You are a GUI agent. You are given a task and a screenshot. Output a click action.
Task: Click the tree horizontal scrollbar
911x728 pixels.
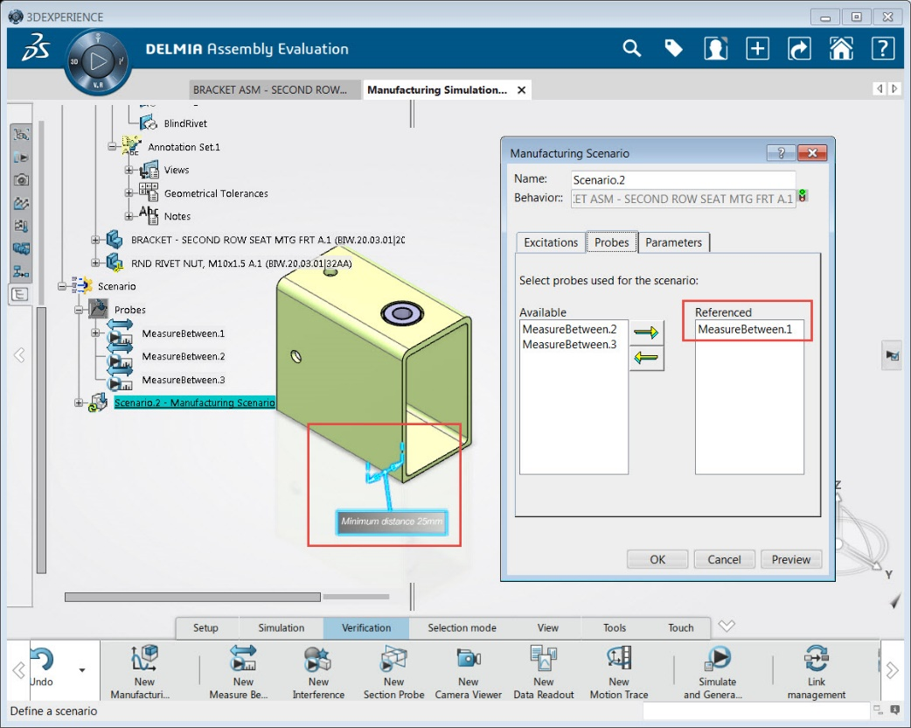coord(192,597)
